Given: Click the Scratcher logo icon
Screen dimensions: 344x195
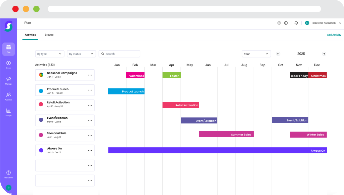Looking at the screenshot, I should click(8, 26).
